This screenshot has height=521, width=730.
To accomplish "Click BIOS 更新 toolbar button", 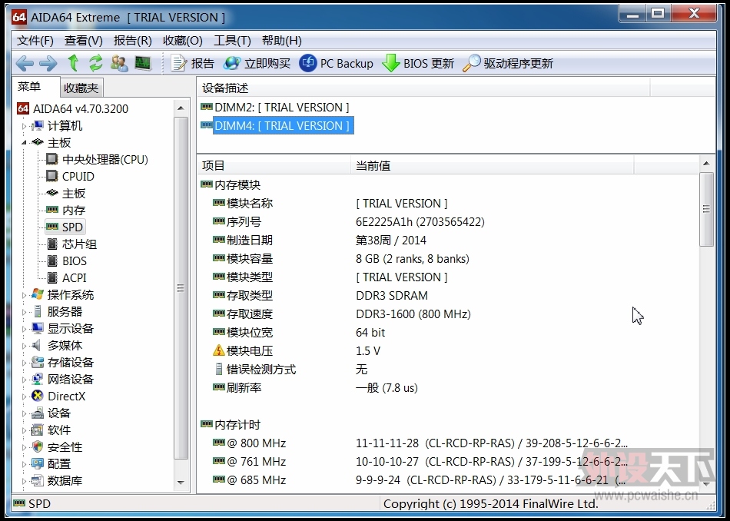I will pyautogui.click(x=418, y=63).
